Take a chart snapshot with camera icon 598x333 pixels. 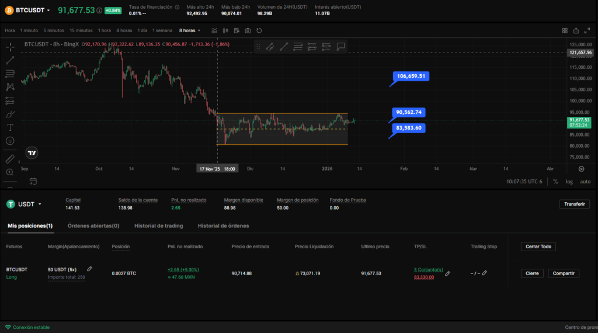[x=248, y=30]
